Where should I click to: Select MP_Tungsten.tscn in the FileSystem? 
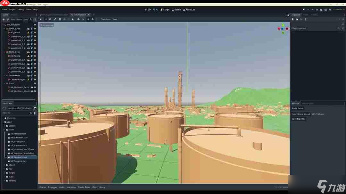[19, 161]
